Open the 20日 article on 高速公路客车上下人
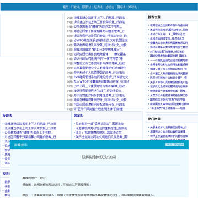Screen dimensions: 198x198 (99, 18)
